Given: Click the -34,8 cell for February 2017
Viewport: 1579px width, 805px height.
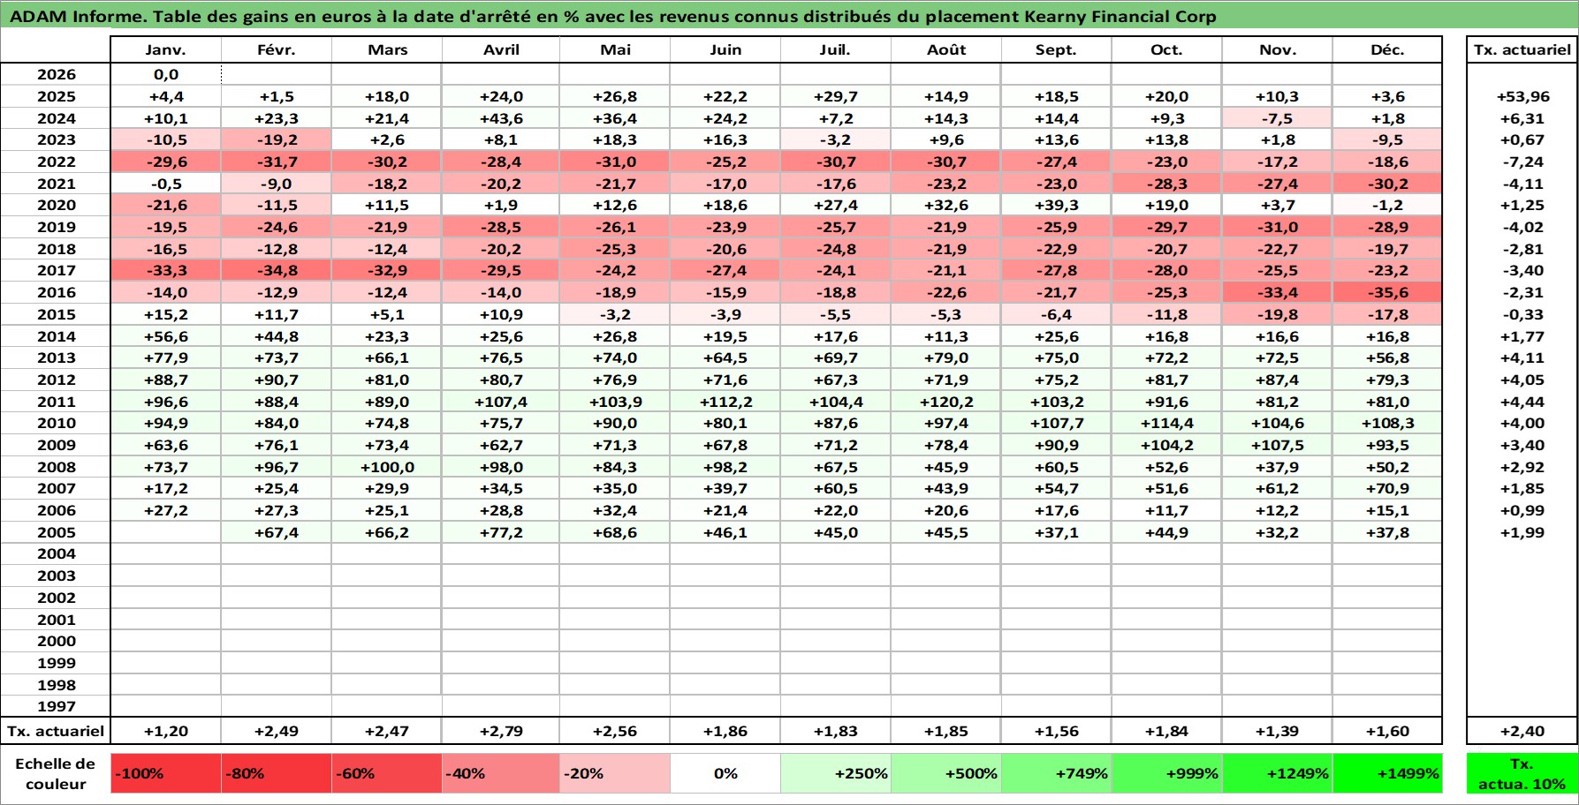Looking at the screenshot, I should [x=277, y=270].
